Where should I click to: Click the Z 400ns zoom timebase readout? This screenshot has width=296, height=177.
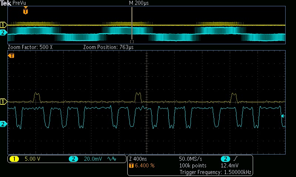click(138, 159)
